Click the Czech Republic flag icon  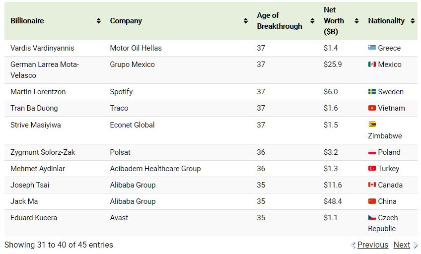pyautogui.click(x=372, y=218)
